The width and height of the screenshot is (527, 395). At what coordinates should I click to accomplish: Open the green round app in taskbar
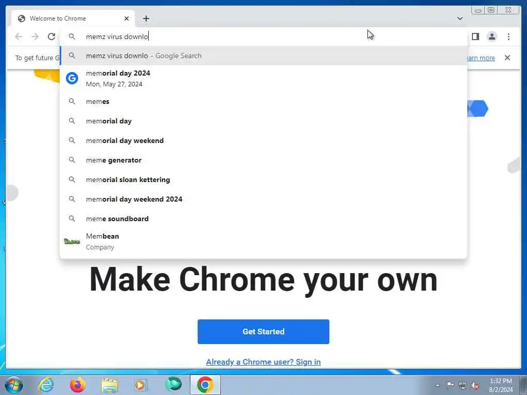(173, 384)
